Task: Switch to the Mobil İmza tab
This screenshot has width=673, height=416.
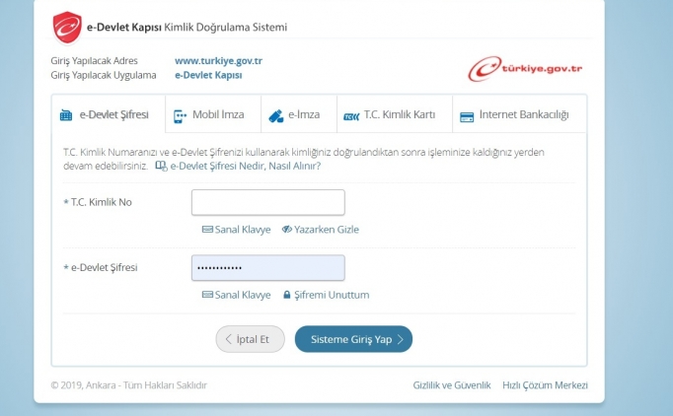Action: [217, 115]
